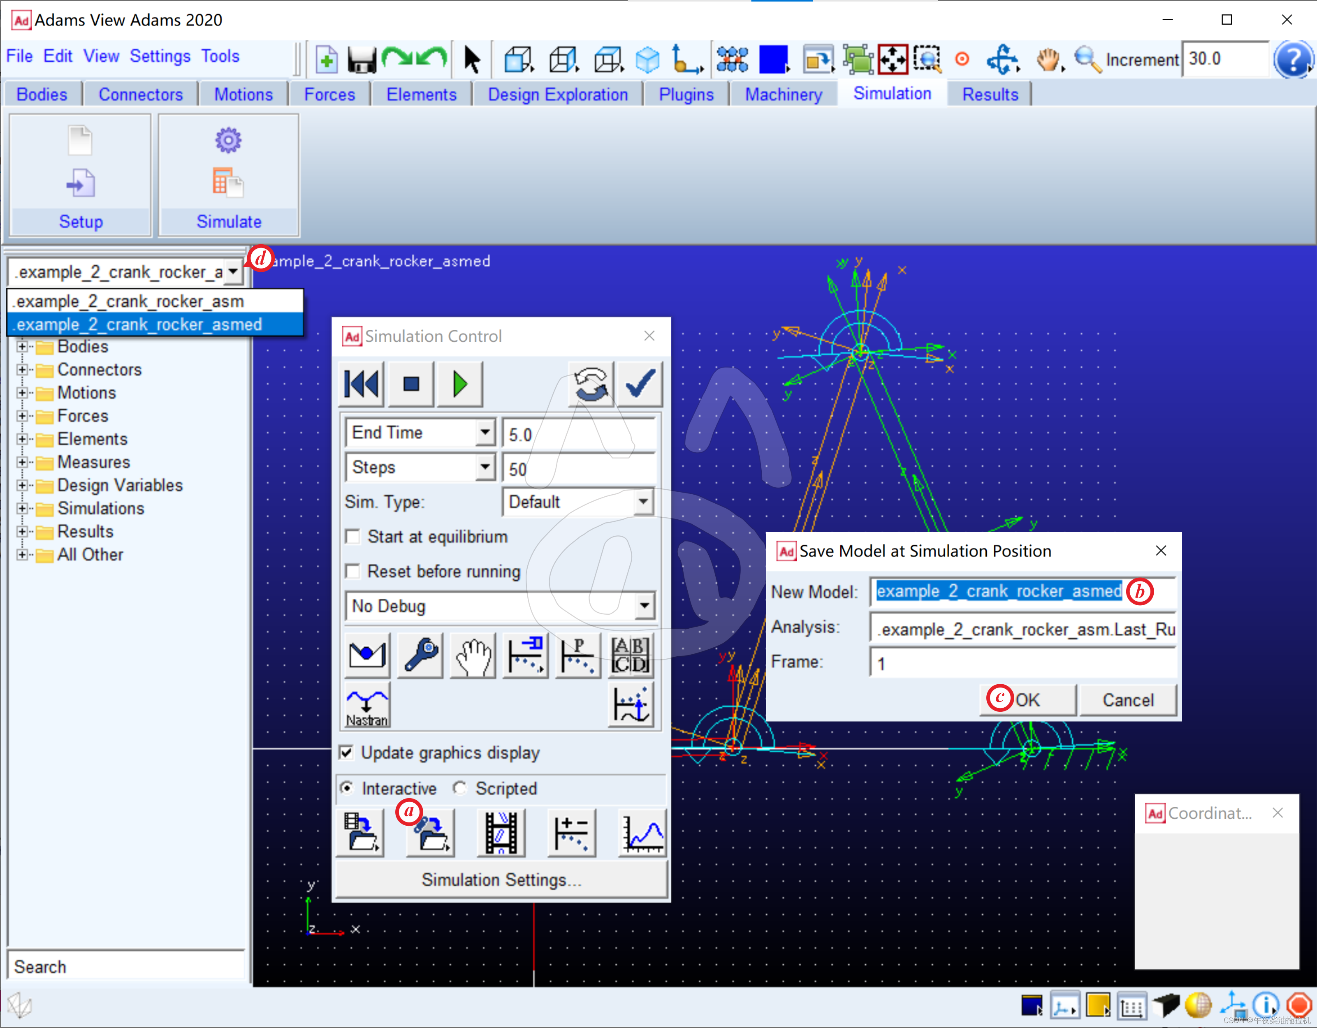Click the blue background color swatch
Image resolution: width=1317 pixels, height=1028 pixels.
(774, 60)
